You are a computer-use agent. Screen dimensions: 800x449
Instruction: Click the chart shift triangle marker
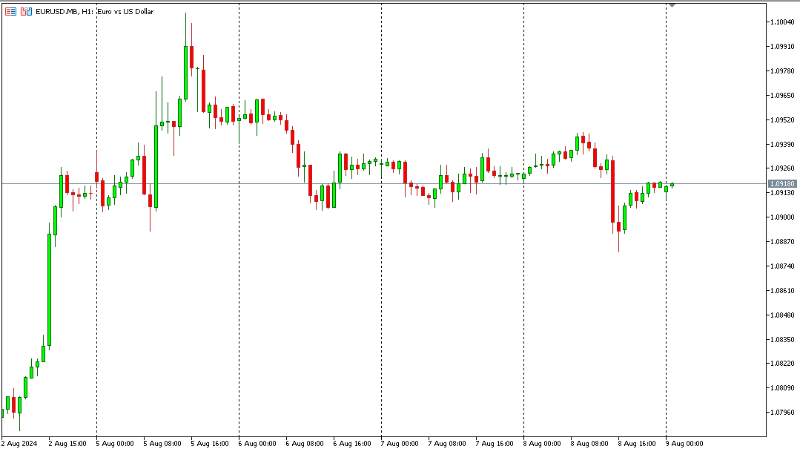pos(672,5)
